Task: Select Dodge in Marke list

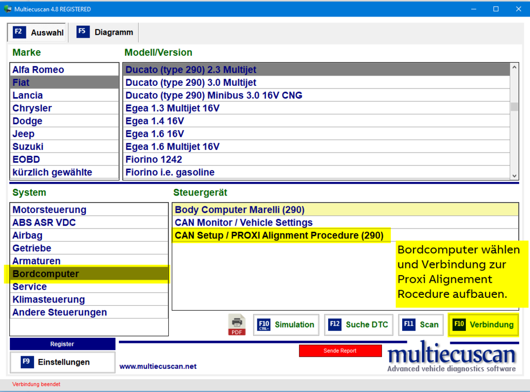Action: tap(65, 121)
